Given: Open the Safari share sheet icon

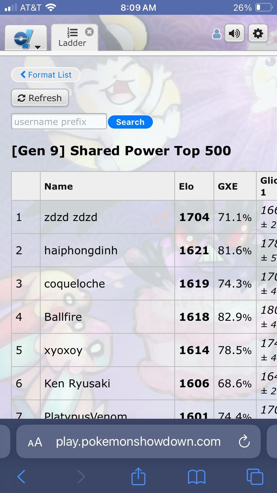Looking at the screenshot, I should click(138, 476).
